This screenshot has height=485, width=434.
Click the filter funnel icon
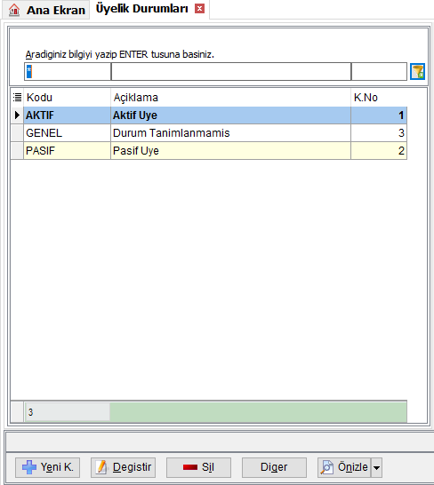pos(417,72)
